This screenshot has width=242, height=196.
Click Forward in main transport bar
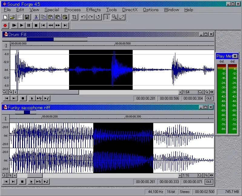tap(58, 25)
